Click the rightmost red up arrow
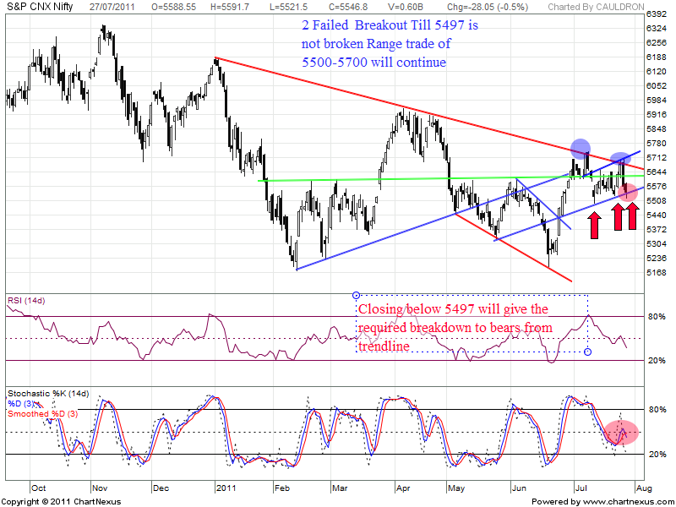Image resolution: width=676 pixels, height=507 pixels. coord(632,216)
